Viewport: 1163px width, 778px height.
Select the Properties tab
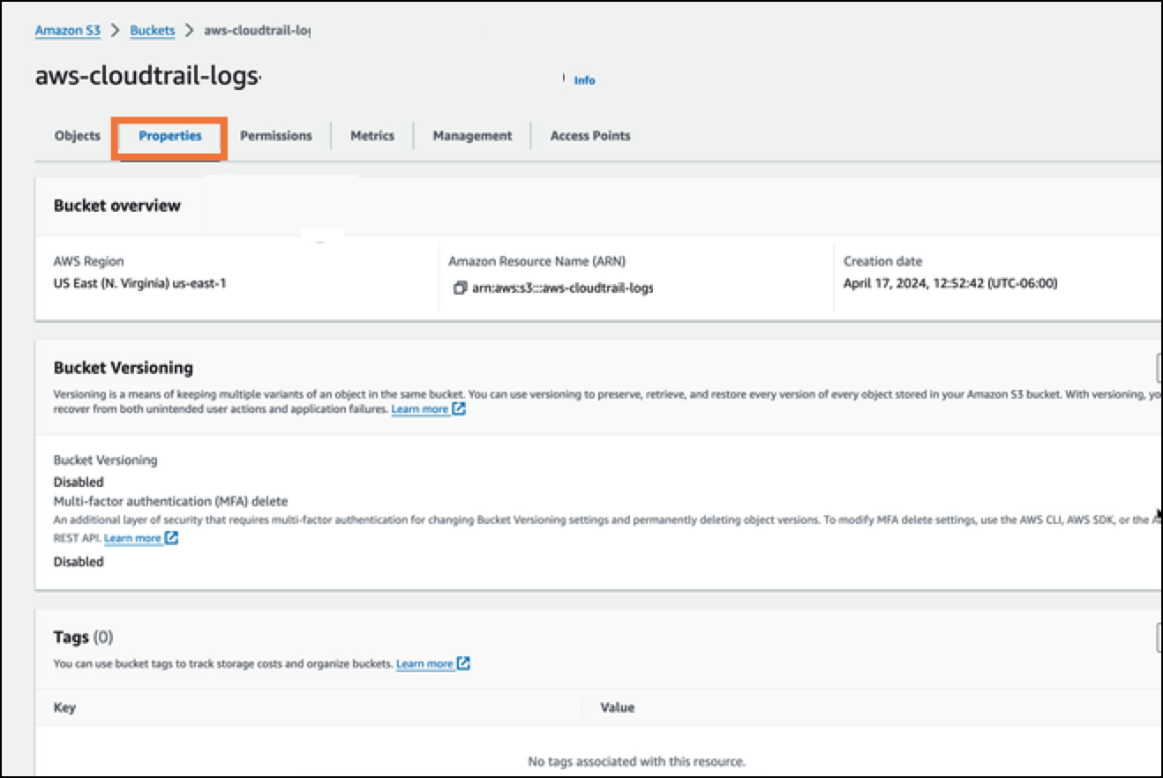(170, 136)
